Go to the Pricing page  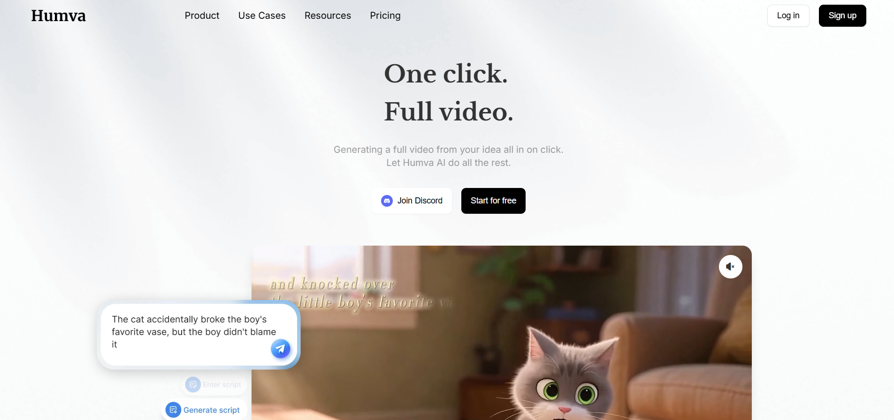click(x=385, y=15)
